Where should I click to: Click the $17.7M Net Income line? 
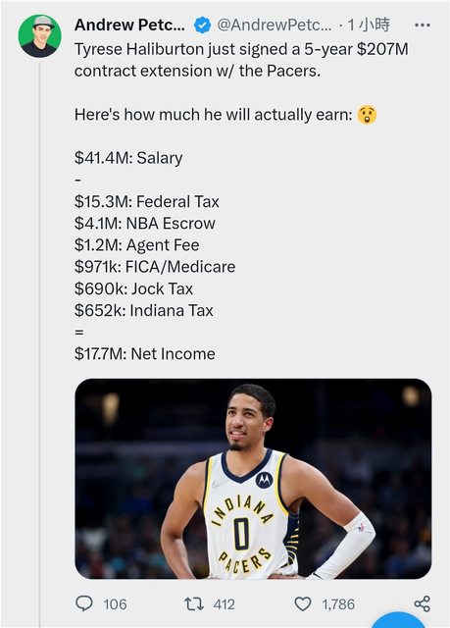coord(145,353)
